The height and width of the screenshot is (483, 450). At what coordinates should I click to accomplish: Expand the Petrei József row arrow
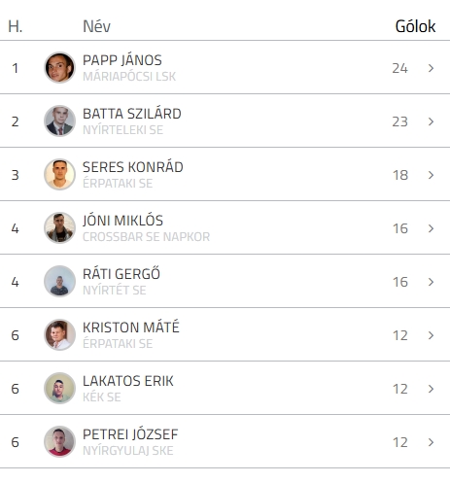pyautogui.click(x=431, y=442)
